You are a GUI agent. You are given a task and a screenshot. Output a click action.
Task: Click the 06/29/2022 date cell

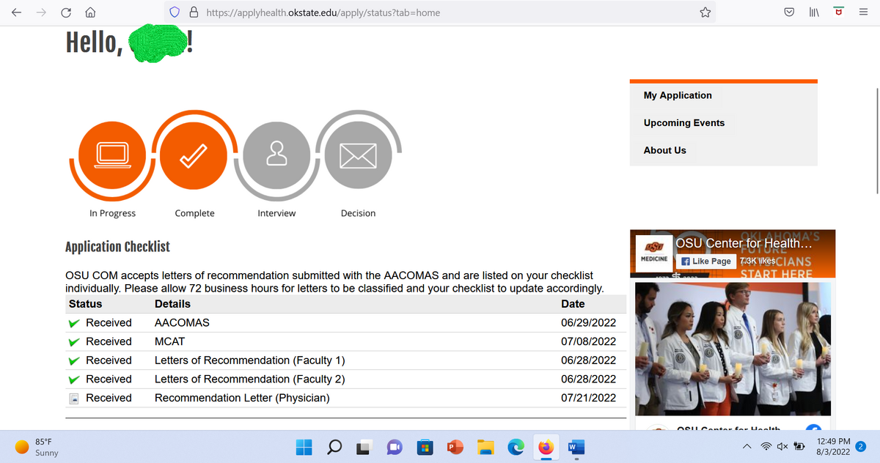(588, 323)
